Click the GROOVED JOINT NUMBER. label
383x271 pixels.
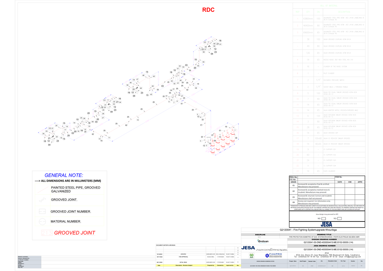click(71, 212)
